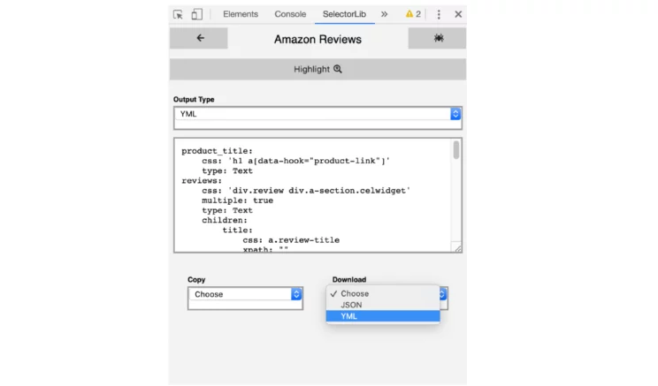Image resolution: width=658 pixels, height=386 pixels.
Task: Click the Amazon Reviews heading
Action: [x=318, y=40]
